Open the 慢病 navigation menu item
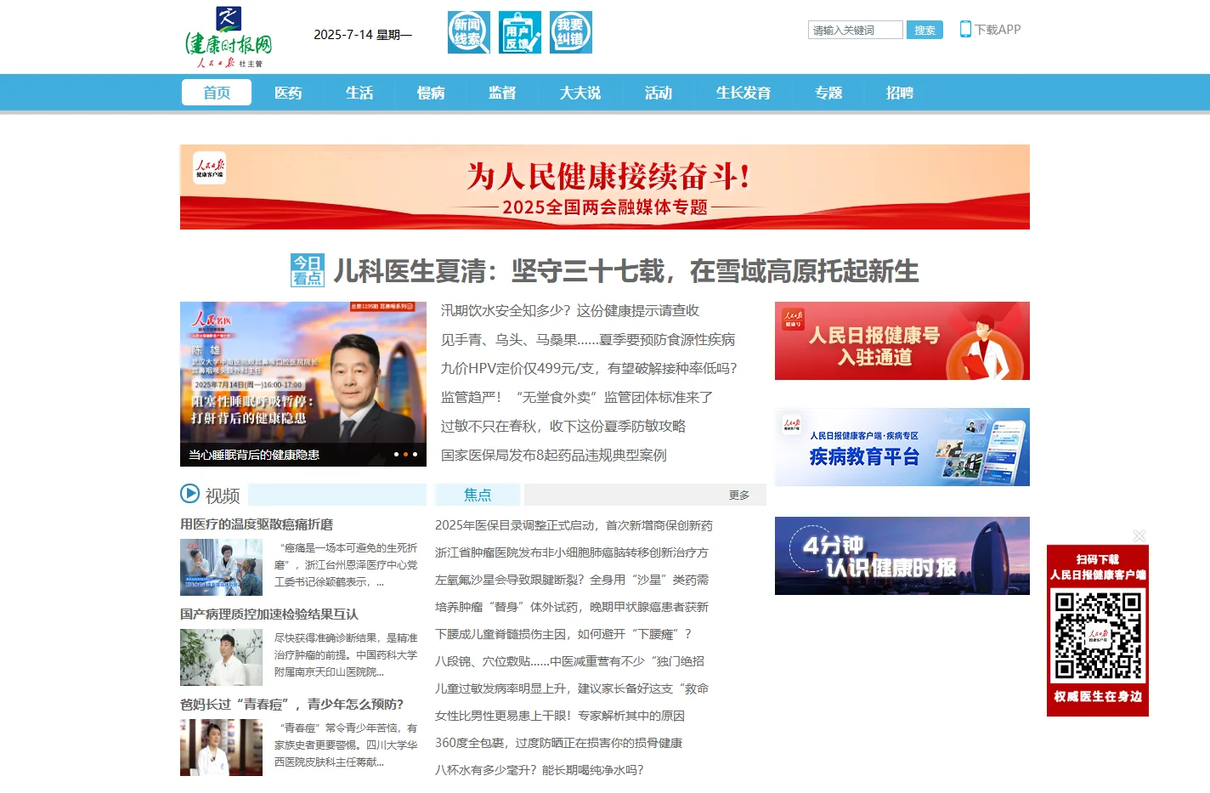Viewport: 1210px width, 793px height. click(431, 93)
